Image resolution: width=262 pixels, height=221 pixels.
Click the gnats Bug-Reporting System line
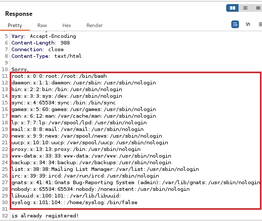pyautogui.click(x=136, y=183)
